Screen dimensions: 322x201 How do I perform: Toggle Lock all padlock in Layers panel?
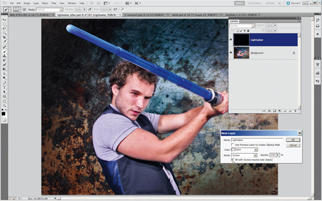click(x=248, y=31)
